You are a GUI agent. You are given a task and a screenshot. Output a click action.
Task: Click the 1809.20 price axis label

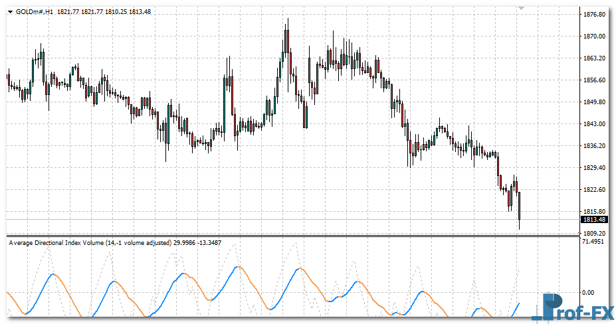[x=593, y=234]
